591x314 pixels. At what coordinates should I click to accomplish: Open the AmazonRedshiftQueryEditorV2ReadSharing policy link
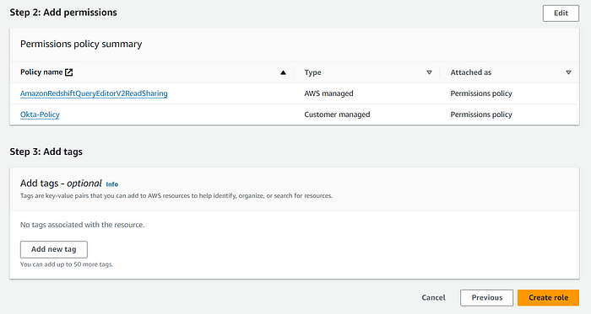(94, 93)
